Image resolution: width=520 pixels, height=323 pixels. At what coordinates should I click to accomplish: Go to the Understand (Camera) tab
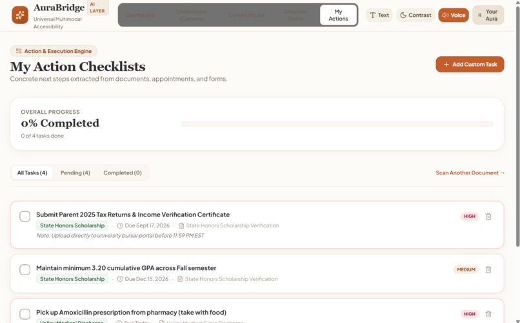pyautogui.click(x=192, y=16)
